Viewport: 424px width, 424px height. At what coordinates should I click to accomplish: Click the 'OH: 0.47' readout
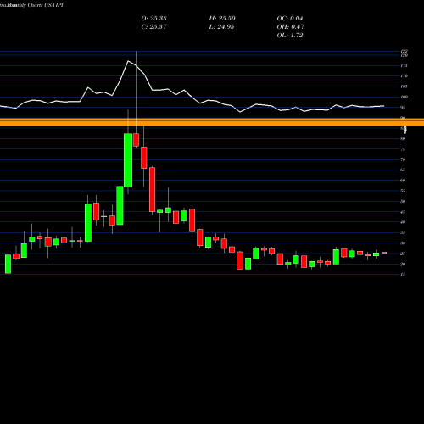[290, 27]
